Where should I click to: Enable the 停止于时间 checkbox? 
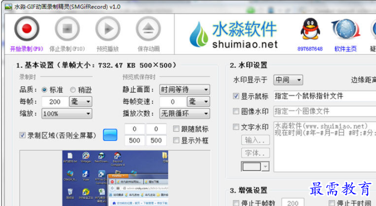[332, 203]
